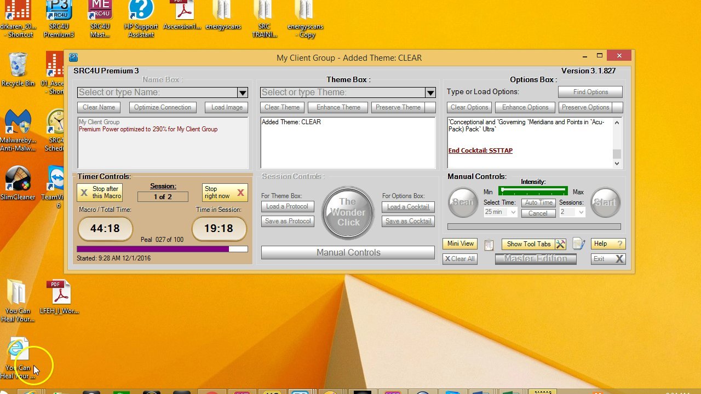Screen dimensions: 701x394
Task: Click The Wonder Click orb
Action: click(348, 212)
